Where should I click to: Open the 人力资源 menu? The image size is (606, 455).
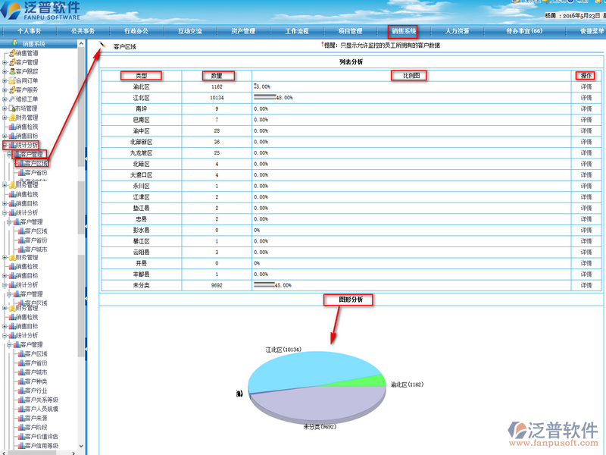pos(457,31)
